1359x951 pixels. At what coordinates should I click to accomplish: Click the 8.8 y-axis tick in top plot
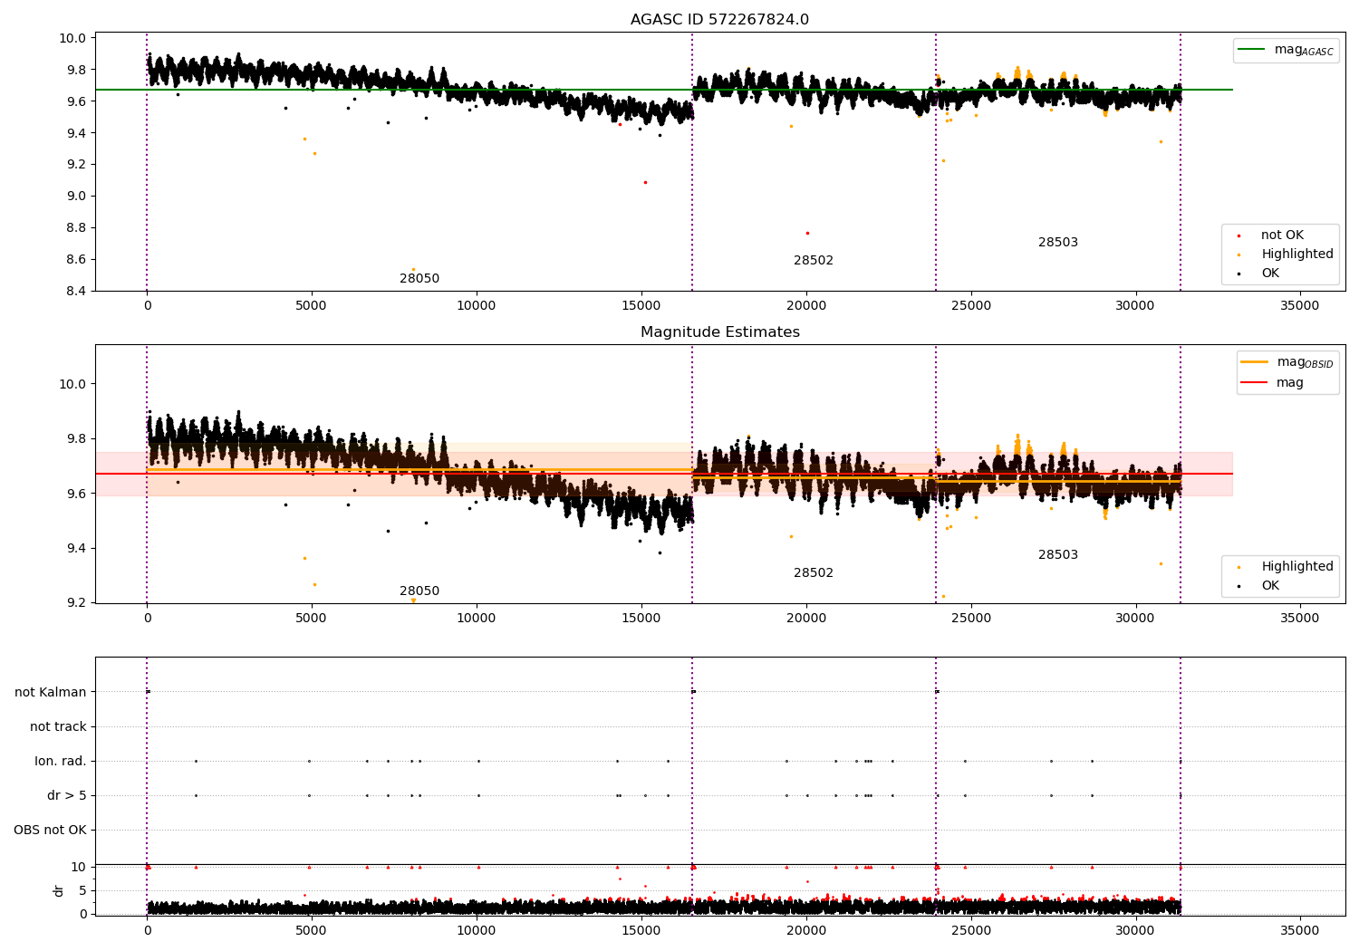76,228
